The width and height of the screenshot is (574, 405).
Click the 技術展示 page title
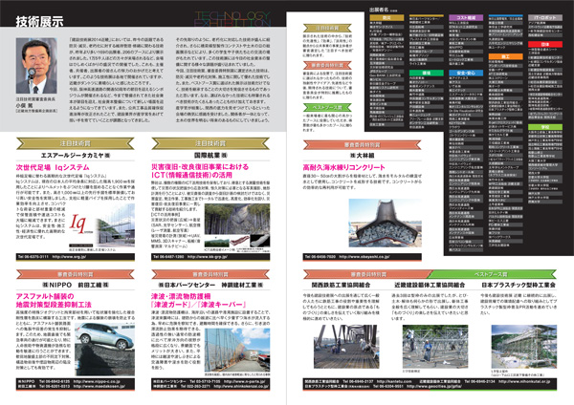click(39, 21)
